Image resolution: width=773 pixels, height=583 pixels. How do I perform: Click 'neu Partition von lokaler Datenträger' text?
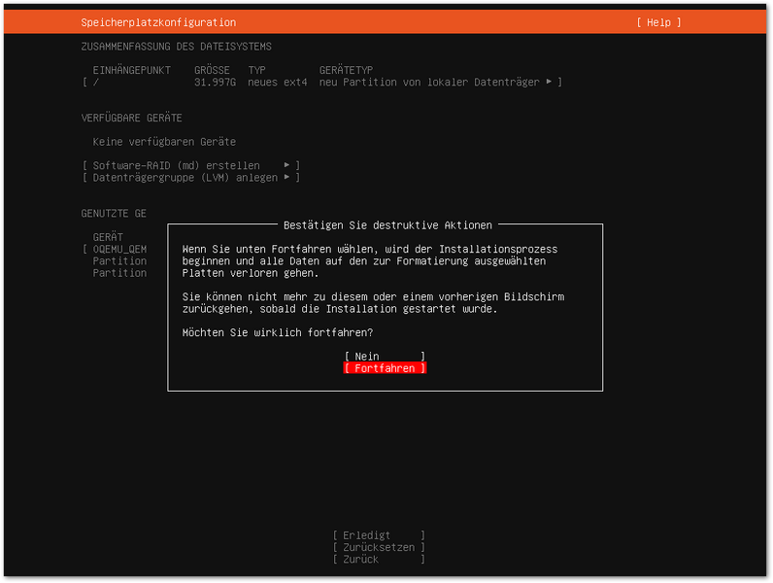tap(429, 82)
